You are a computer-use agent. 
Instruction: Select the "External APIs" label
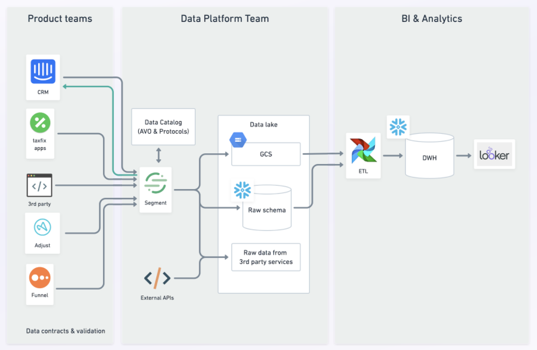(x=157, y=298)
